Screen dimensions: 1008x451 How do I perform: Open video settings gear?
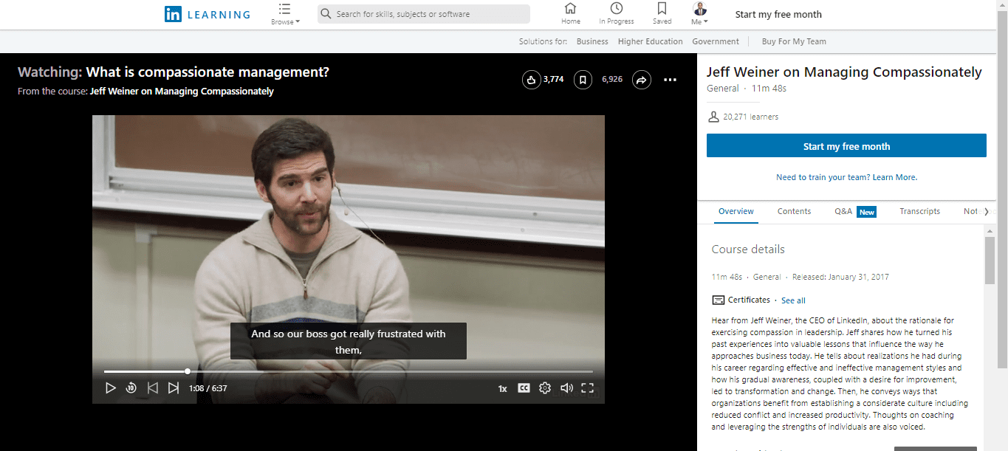545,388
